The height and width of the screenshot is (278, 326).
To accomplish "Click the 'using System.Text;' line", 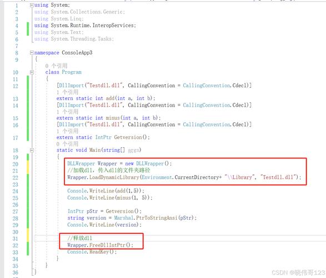I will (x=59, y=32).
